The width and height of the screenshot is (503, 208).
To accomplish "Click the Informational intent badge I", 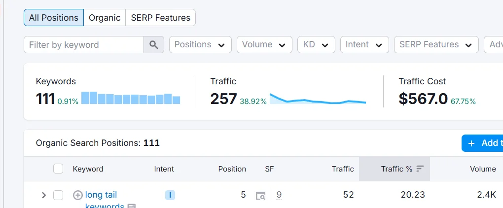I will pos(170,195).
